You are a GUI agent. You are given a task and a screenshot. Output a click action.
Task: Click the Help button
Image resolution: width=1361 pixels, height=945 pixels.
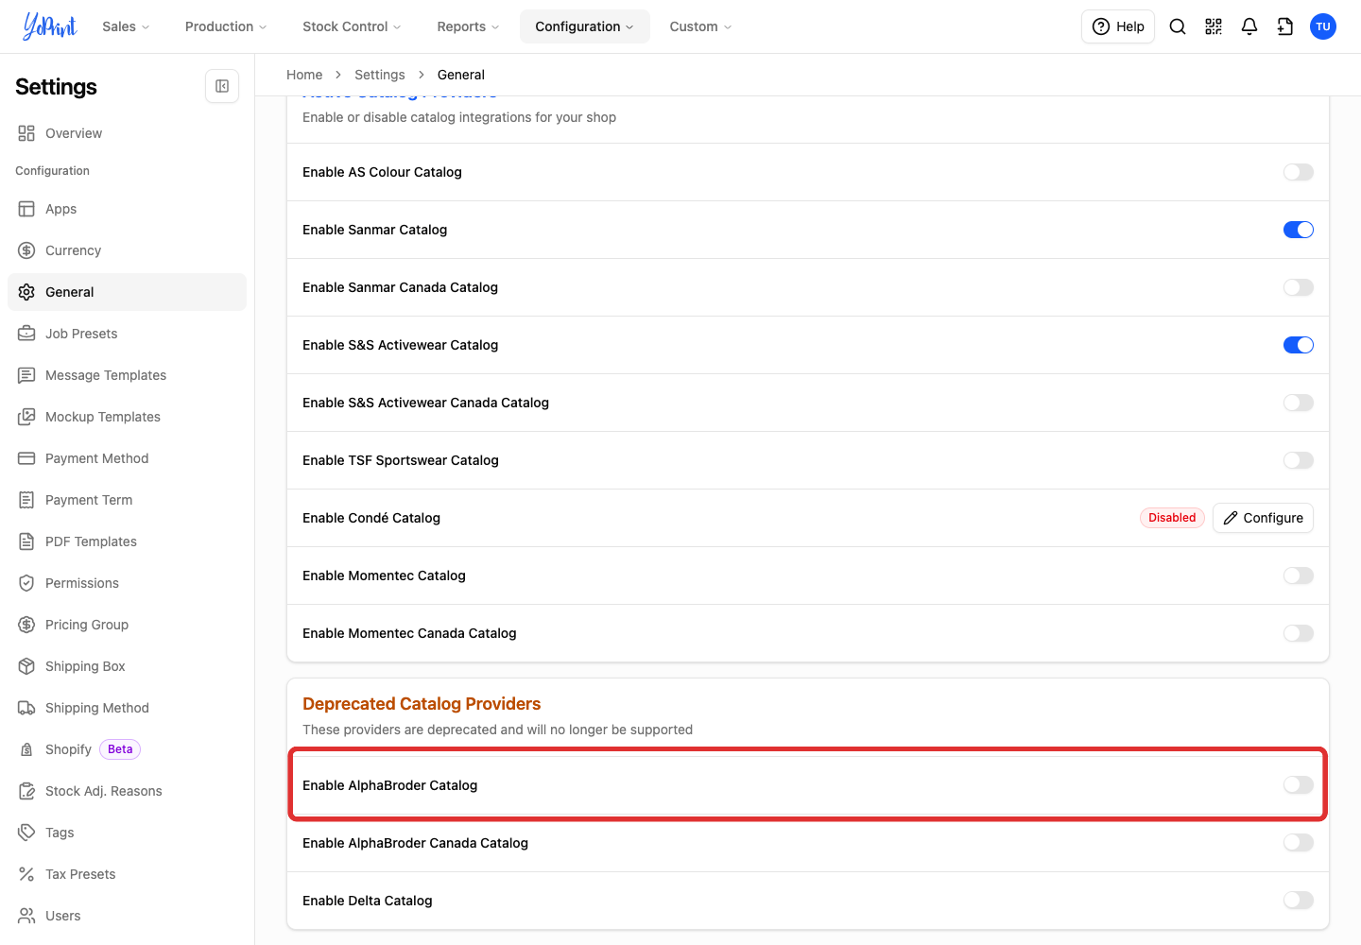pyautogui.click(x=1118, y=26)
